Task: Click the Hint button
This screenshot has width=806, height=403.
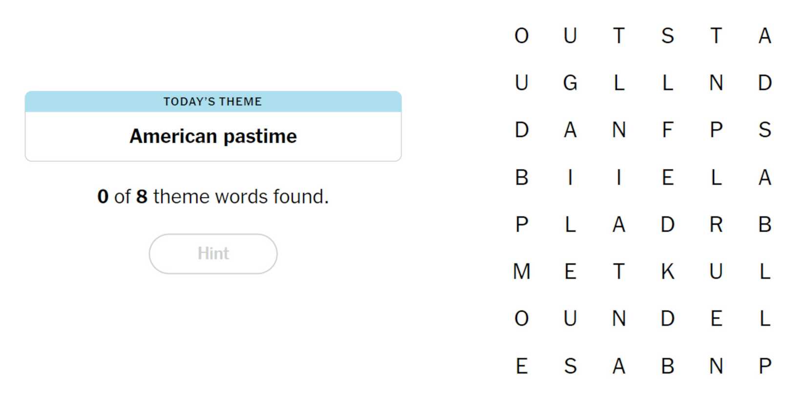Action: 213,254
